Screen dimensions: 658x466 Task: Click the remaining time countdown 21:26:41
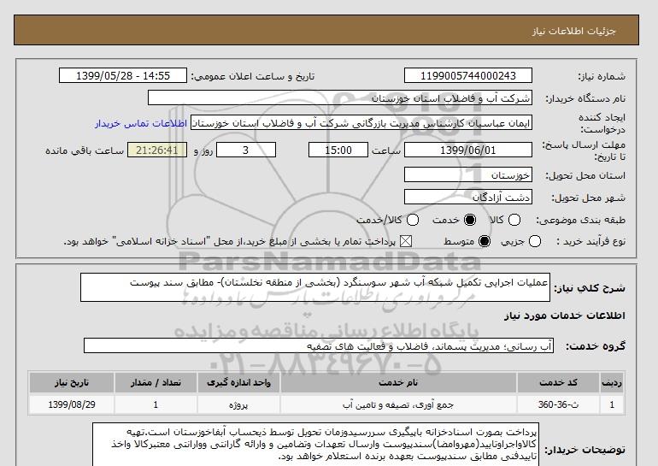pos(157,150)
